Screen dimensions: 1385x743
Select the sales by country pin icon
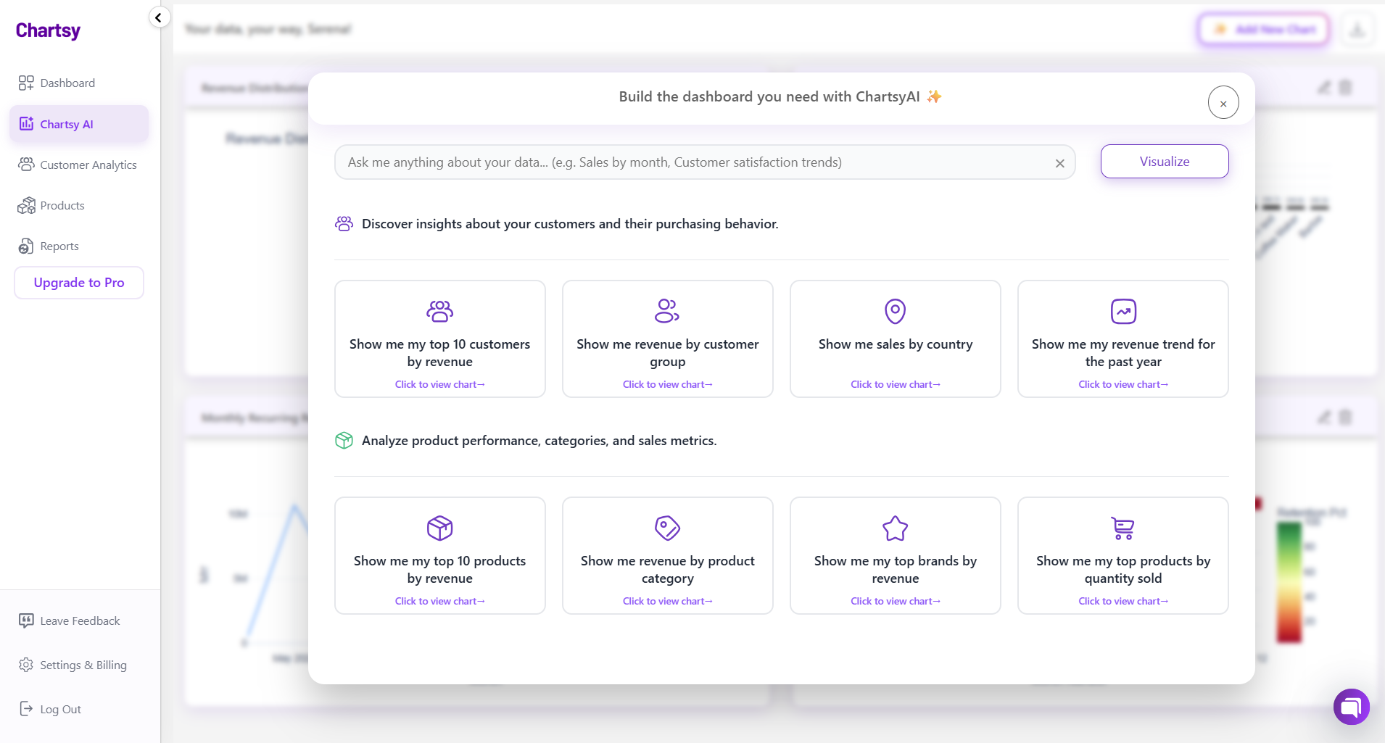click(895, 312)
